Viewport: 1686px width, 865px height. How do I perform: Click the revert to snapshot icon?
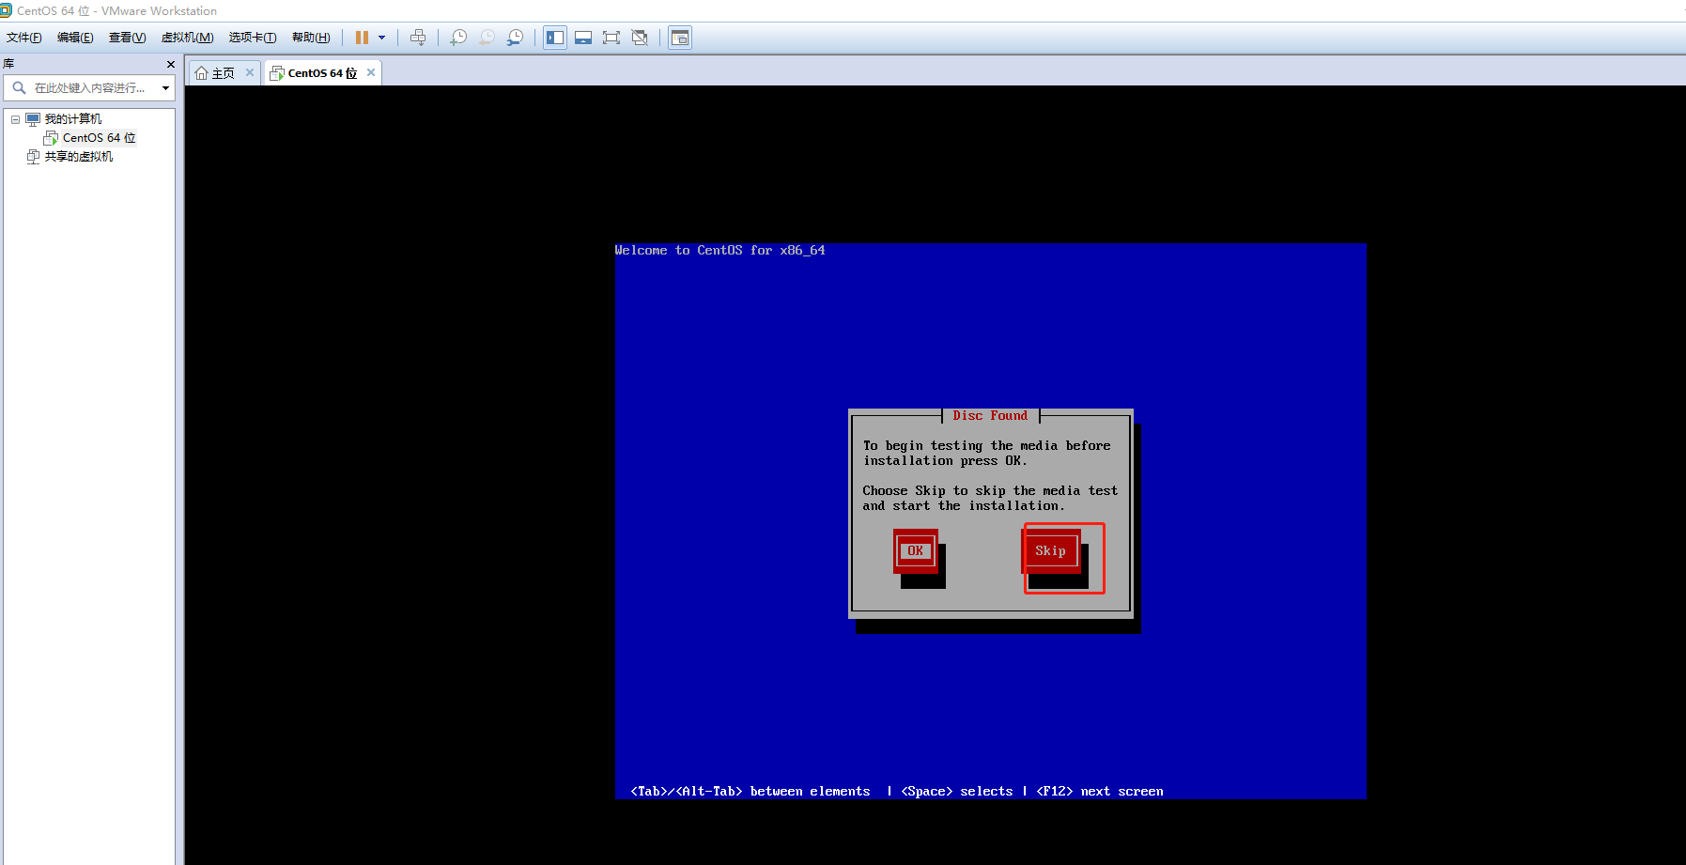coord(487,38)
